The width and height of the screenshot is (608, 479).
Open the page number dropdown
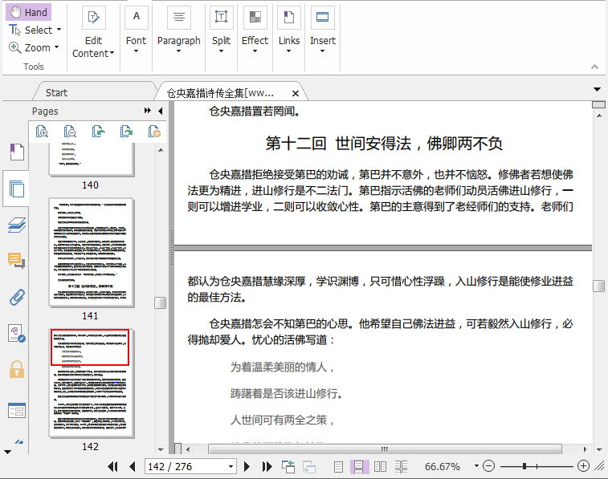[x=231, y=466]
